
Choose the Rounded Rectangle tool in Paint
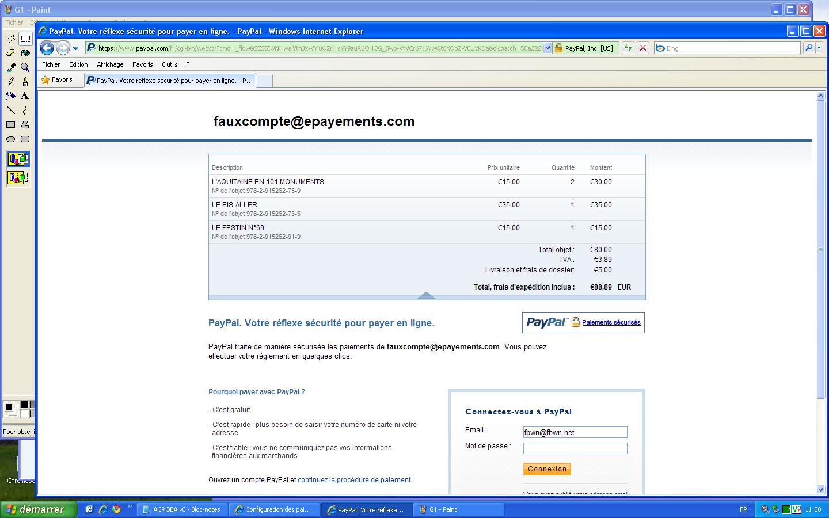(x=25, y=139)
